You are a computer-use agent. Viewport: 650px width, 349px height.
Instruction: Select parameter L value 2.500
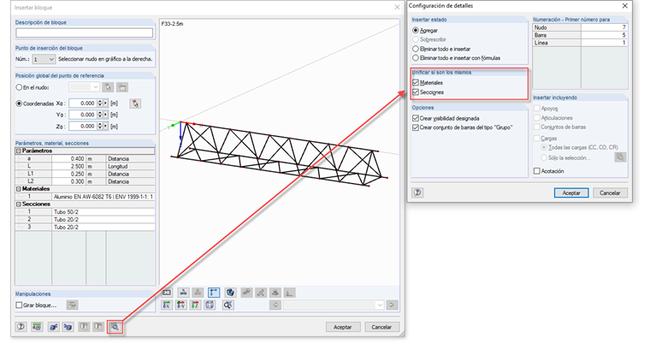click(x=68, y=166)
